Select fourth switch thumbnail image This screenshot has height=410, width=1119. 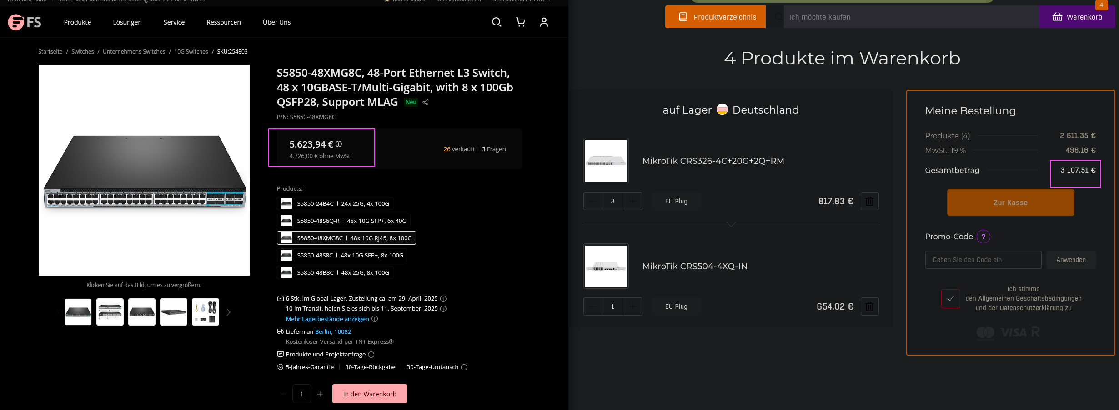point(174,312)
